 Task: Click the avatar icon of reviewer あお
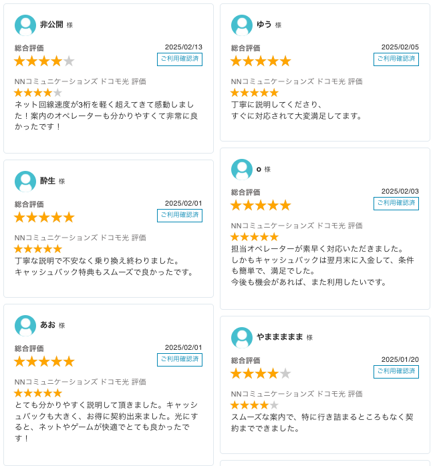25,326
